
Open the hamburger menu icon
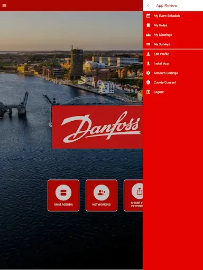point(4,5)
